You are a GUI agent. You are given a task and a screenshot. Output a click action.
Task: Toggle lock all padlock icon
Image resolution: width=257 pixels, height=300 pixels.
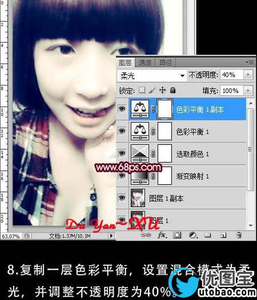tap(173, 90)
